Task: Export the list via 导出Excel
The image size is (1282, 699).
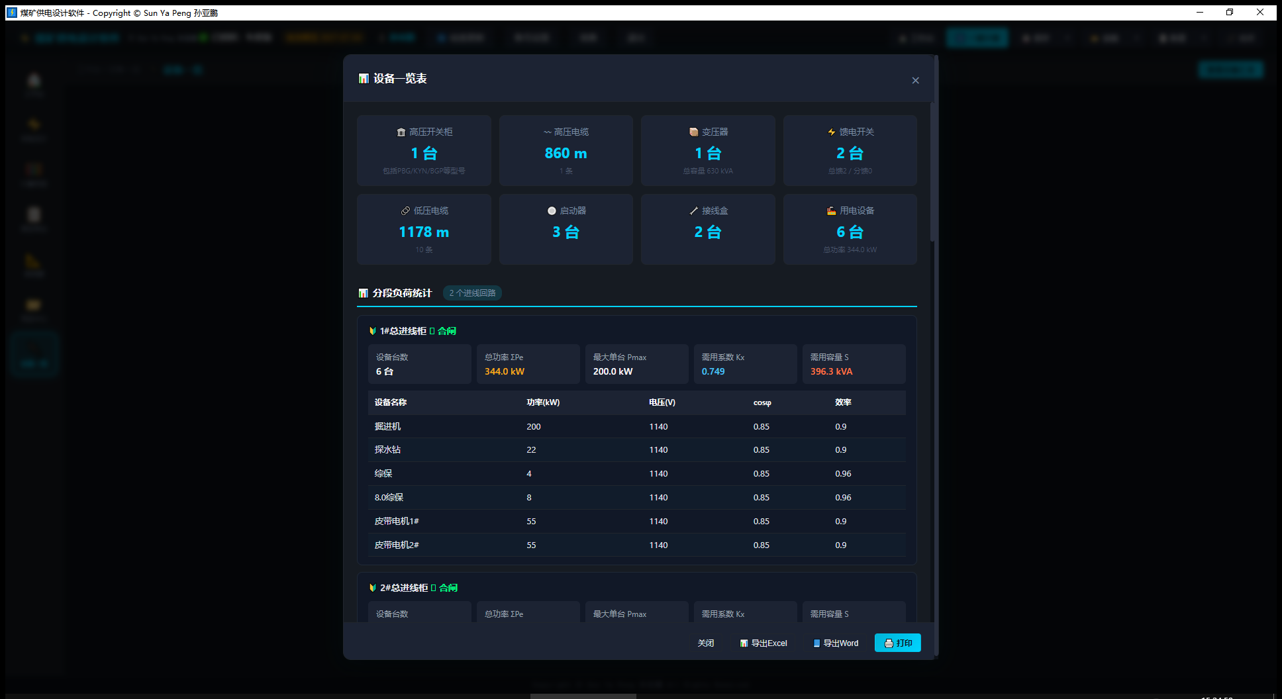Action: click(x=763, y=643)
